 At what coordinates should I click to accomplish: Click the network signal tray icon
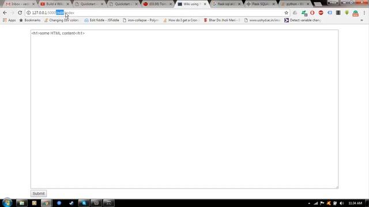tap(315, 203)
